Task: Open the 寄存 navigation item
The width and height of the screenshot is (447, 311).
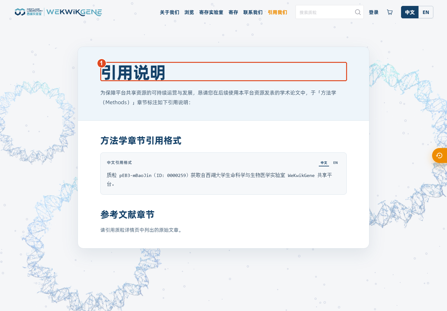Action: pyautogui.click(x=233, y=12)
